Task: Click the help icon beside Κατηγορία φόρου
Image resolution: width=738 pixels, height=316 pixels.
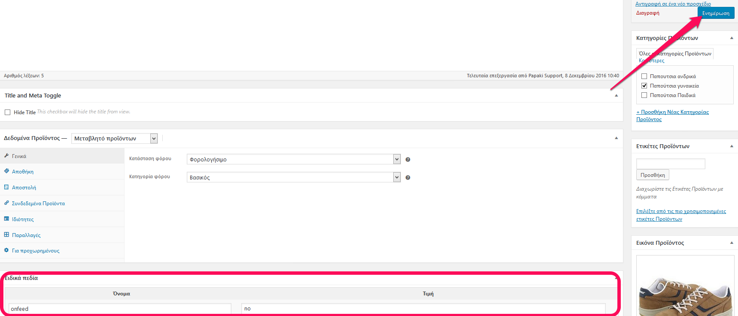Action: click(x=408, y=178)
